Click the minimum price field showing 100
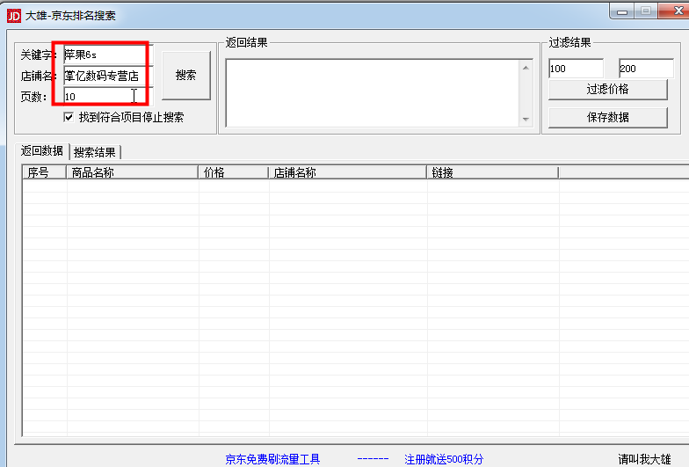The width and height of the screenshot is (689, 467). click(576, 69)
